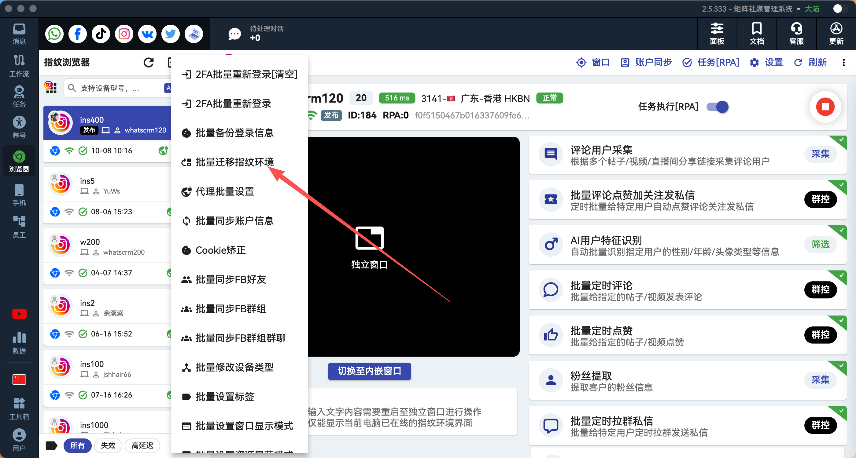Image resolution: width=856 pixels, height=458 pixels.
Task: Refresh the 指纹浏览器 list
Action: tap(149, 62)
